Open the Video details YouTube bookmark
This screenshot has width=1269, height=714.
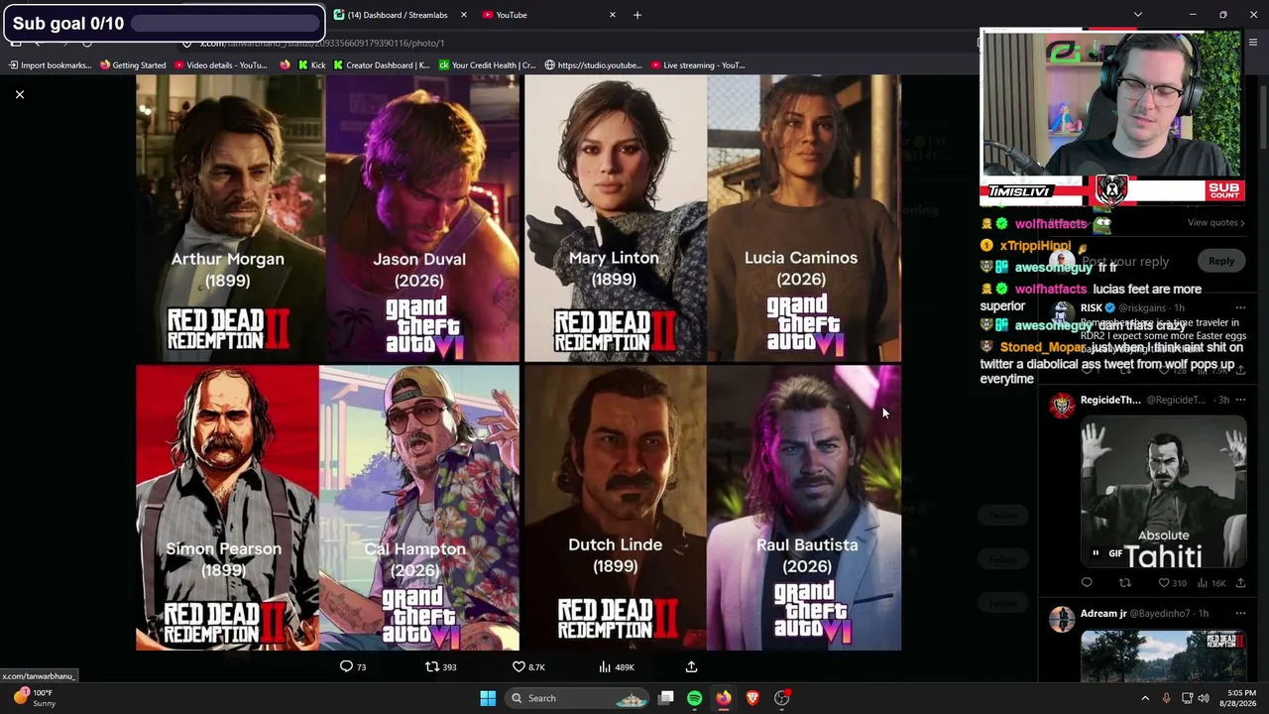click(220, 65)
